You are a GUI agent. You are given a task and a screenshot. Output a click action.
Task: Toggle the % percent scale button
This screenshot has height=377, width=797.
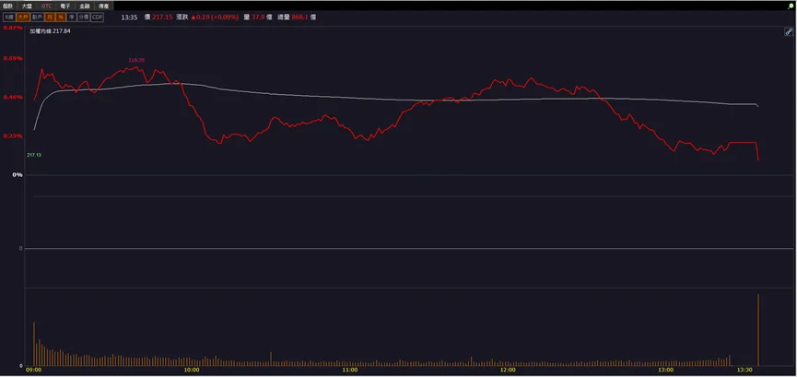point(61,18)
